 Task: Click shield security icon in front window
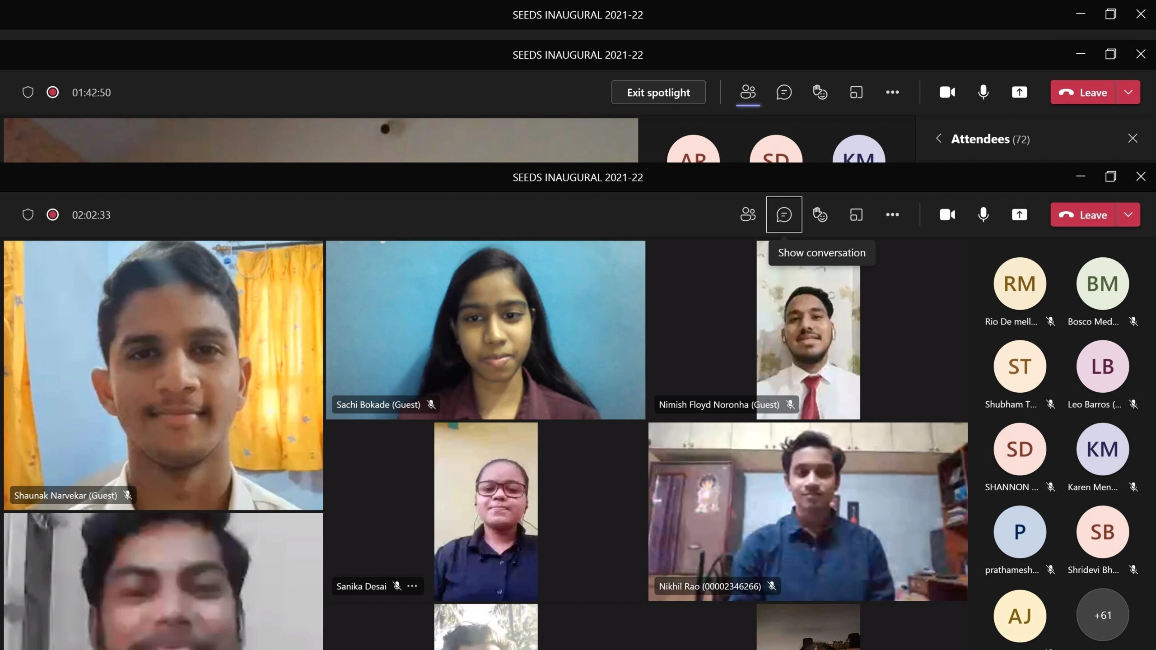coord(28,215)
